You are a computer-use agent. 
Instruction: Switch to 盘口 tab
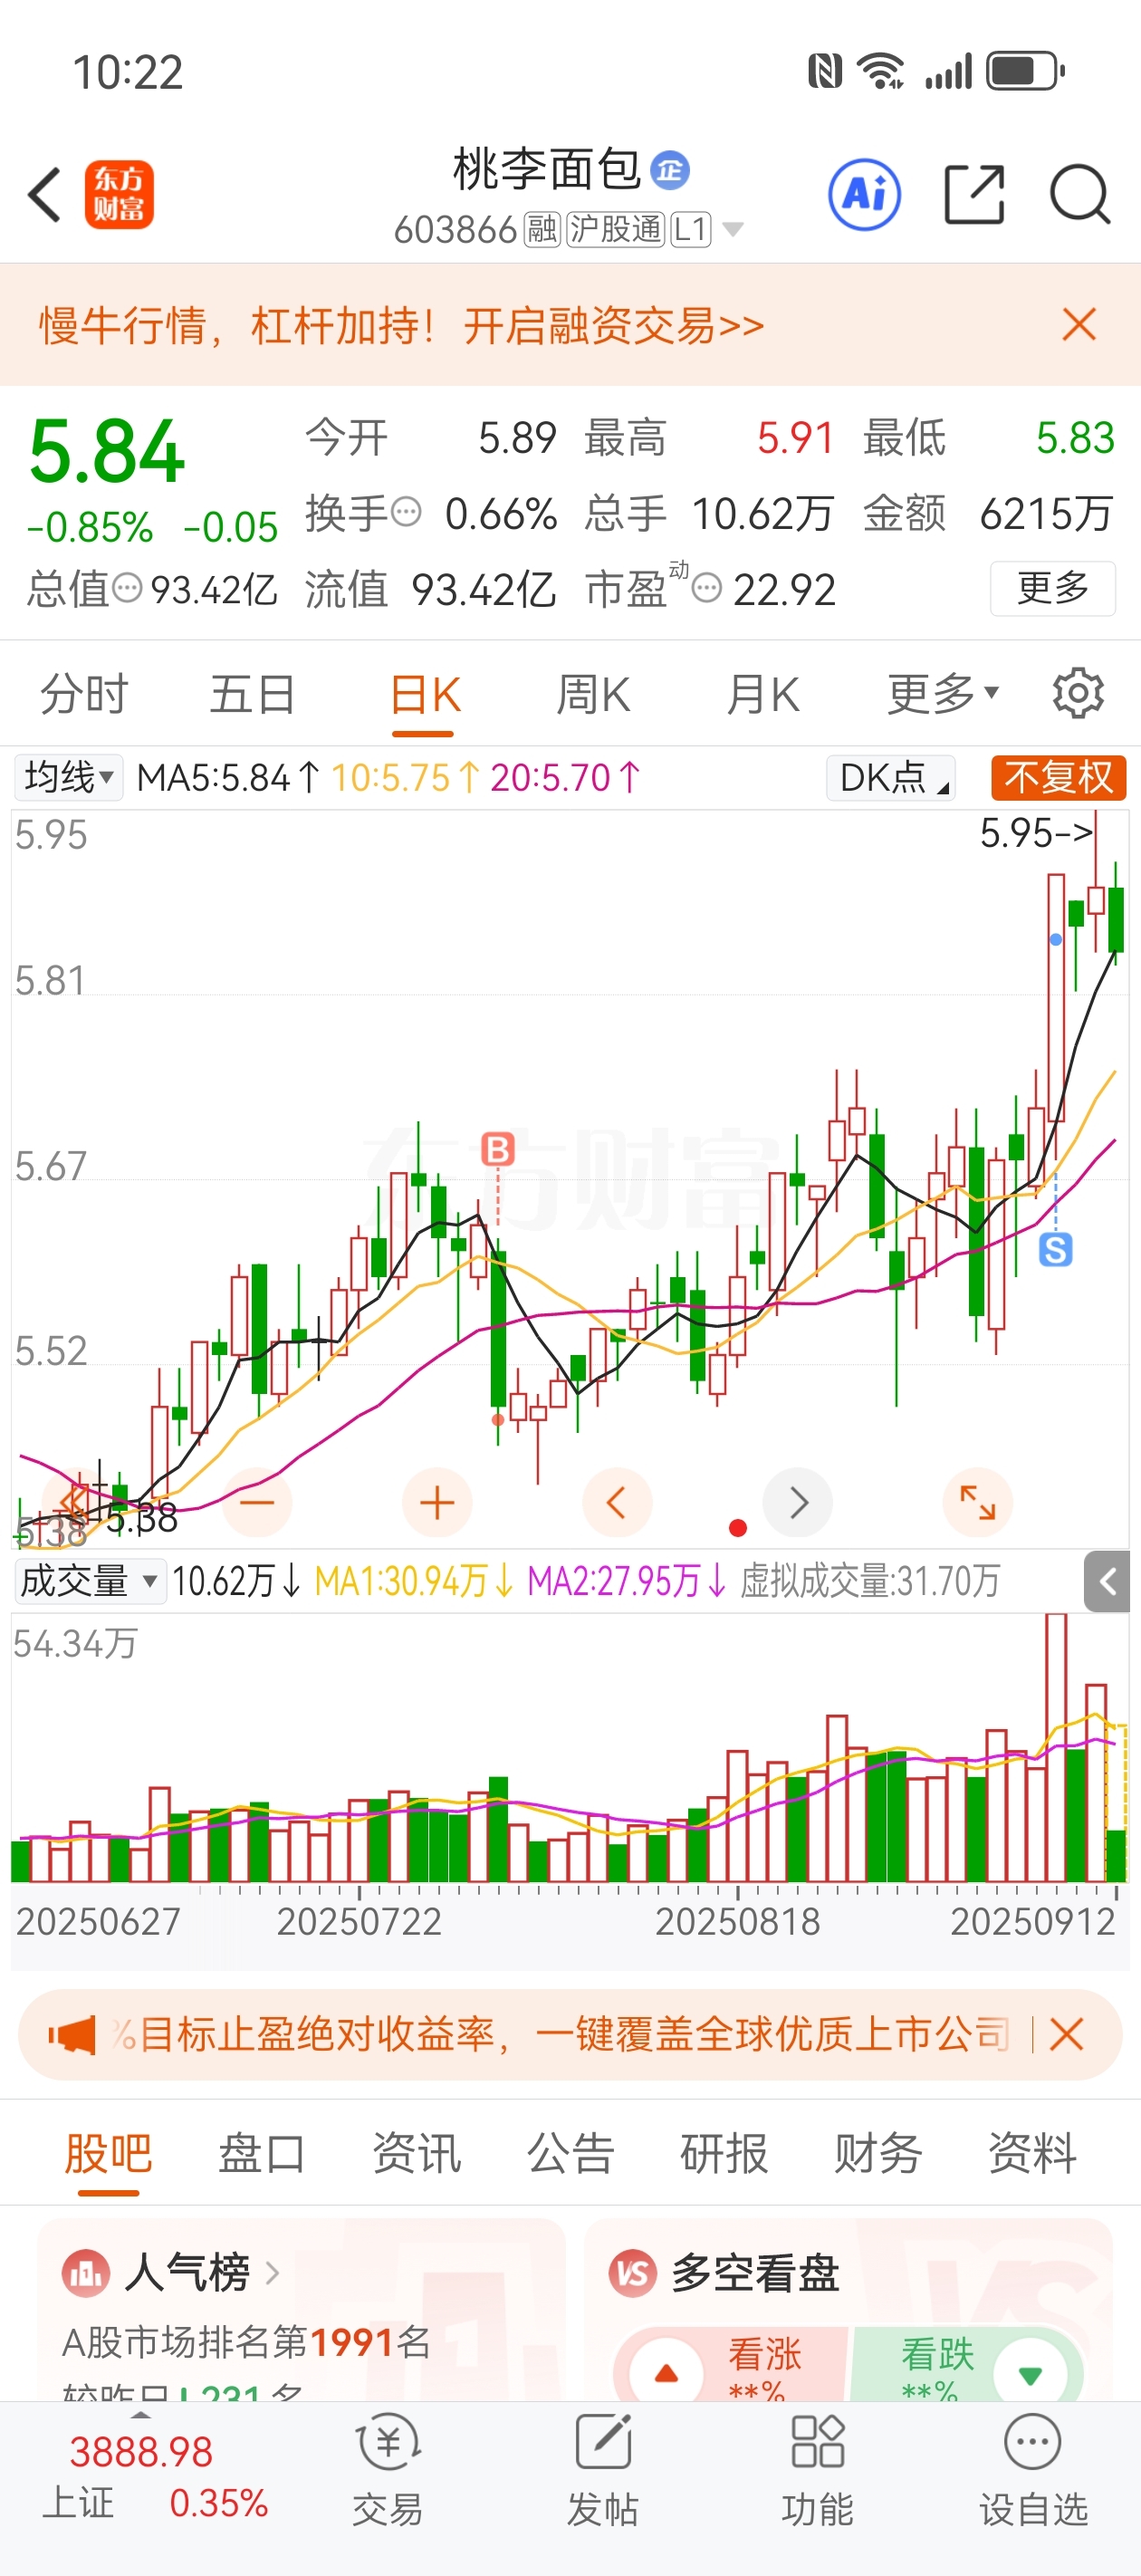(262, 2153)
